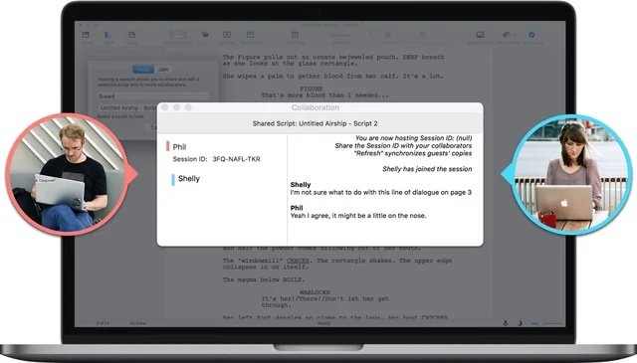Click the microphone icon in the status bar

tap(506, 323)
